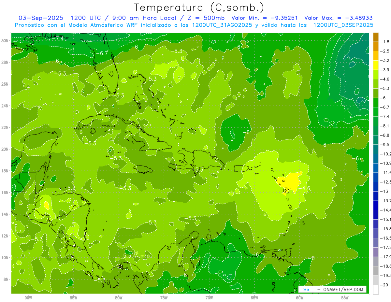Click the '75W' longitude axis label
The image size is (391, 302).
(164, 298)
